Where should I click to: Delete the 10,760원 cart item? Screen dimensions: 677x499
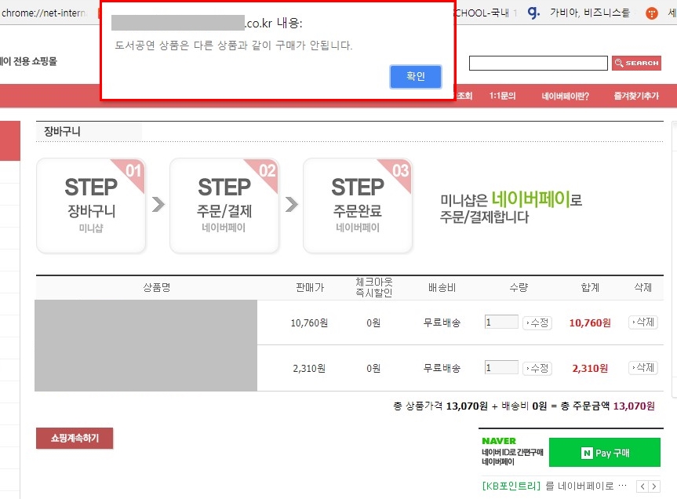coord(642,322)
